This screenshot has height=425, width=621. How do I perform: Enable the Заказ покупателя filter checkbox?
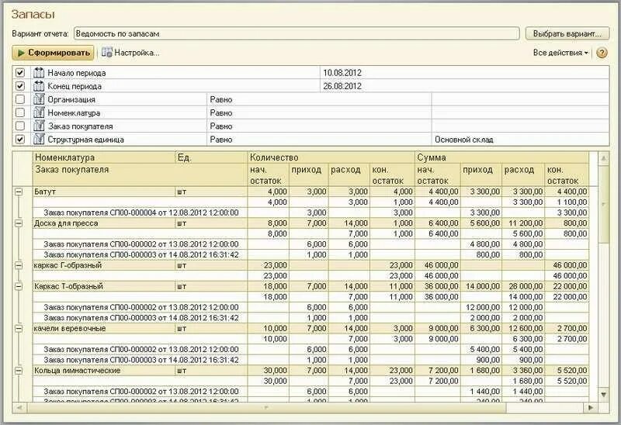tap(20, 126)
